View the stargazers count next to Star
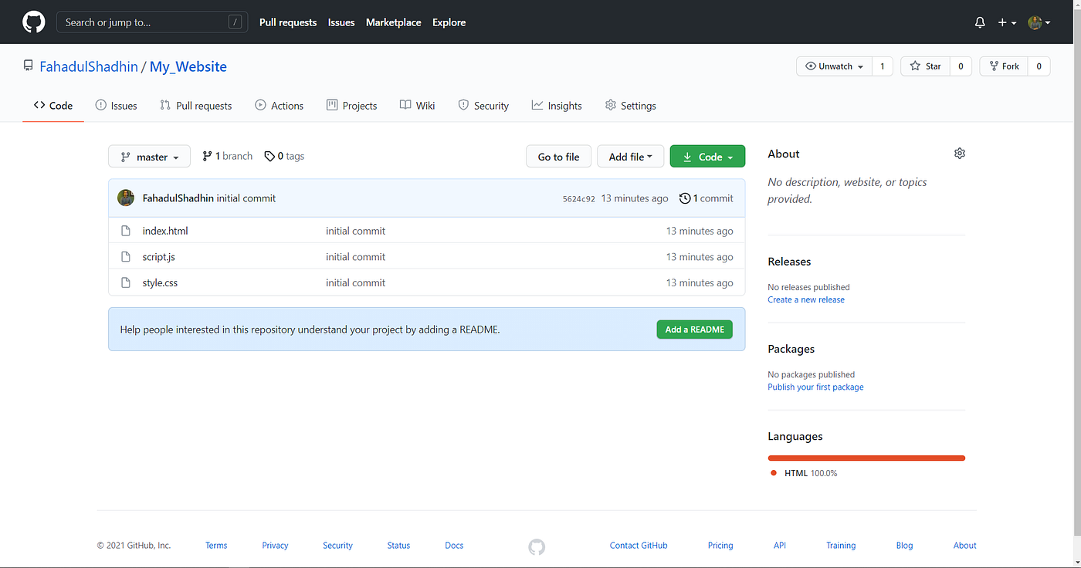This screenshot has height=568, width=1081. 961,66
